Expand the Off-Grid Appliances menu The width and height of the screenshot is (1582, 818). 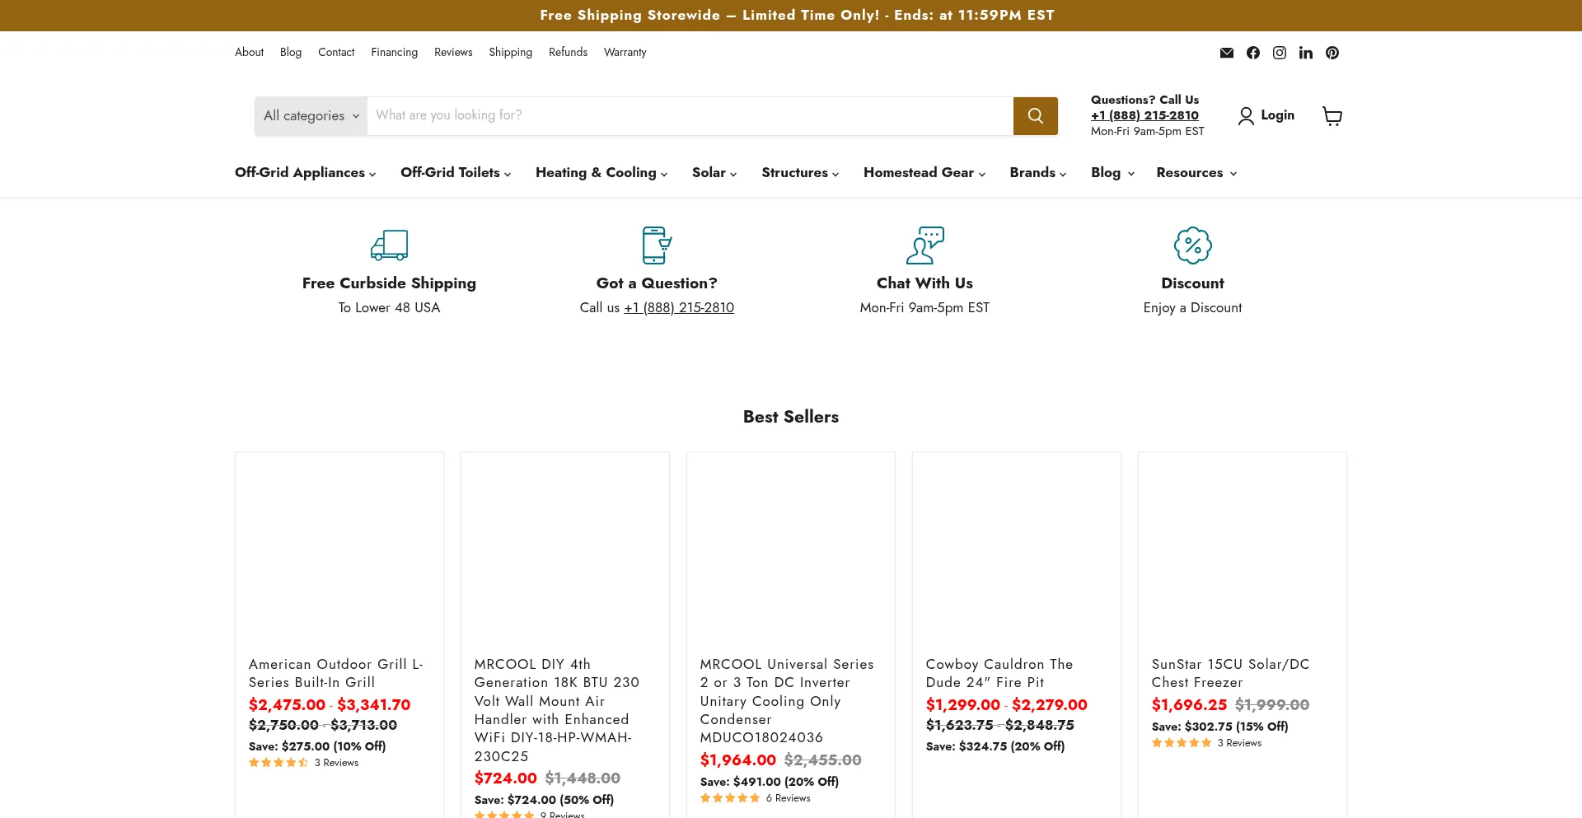coord(305,173)
